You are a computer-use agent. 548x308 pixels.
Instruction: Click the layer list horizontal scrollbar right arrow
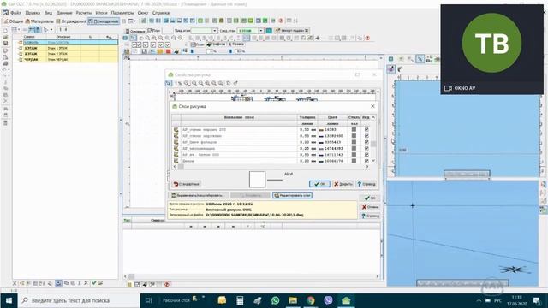pyautogui.click(x=367, y=167)
